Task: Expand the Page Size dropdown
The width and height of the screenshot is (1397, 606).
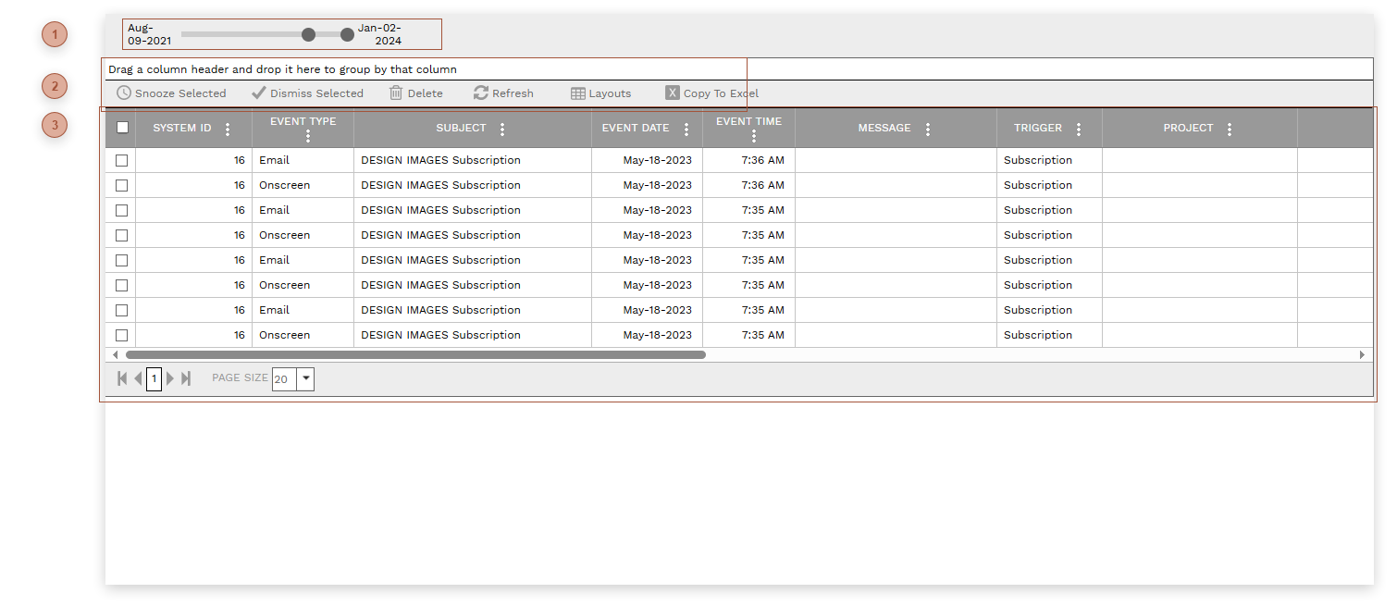Action: pos(305,378)
